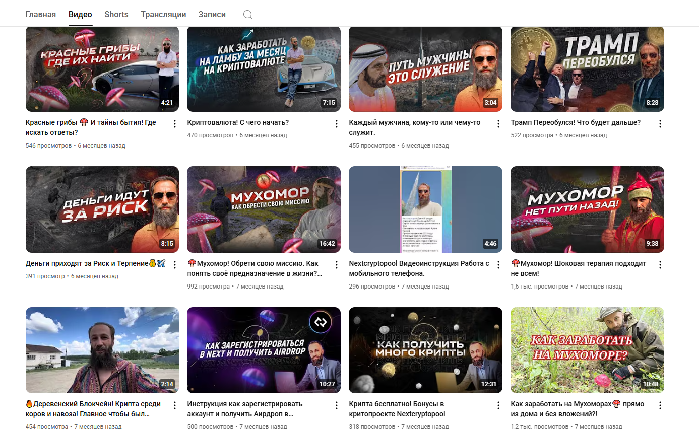Screen dimensions: 699x429
Task: Open video title 'Криптовалюта! С чего начать?'
Action: [238, 123]
